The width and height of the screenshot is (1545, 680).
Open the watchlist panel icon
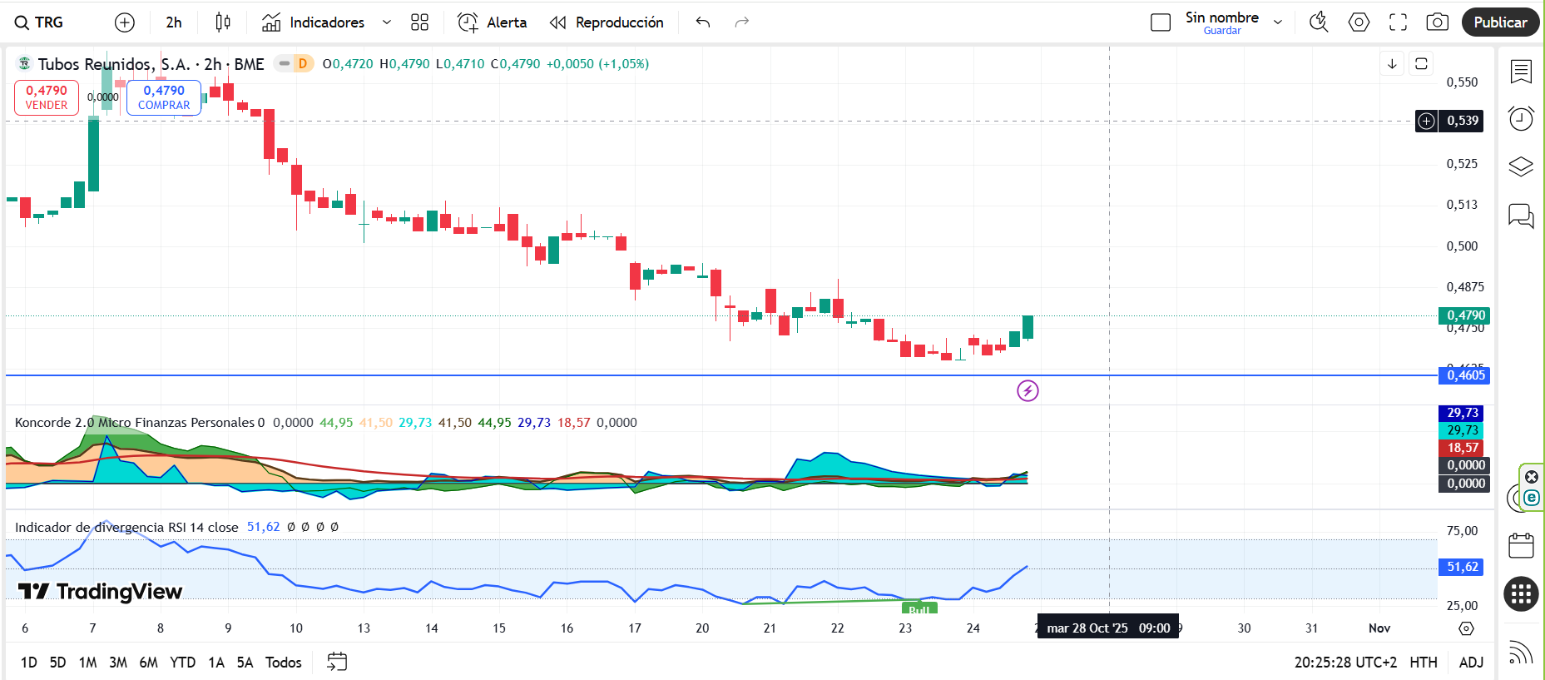(x=1521, y=72)
